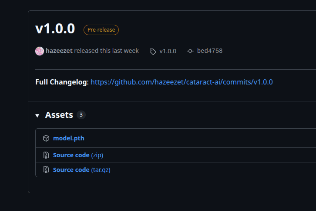Image resolution: width=316 pixels, height=211 pixels.
Task: Open the hazeezet user avatar
Action: [40, 51]
